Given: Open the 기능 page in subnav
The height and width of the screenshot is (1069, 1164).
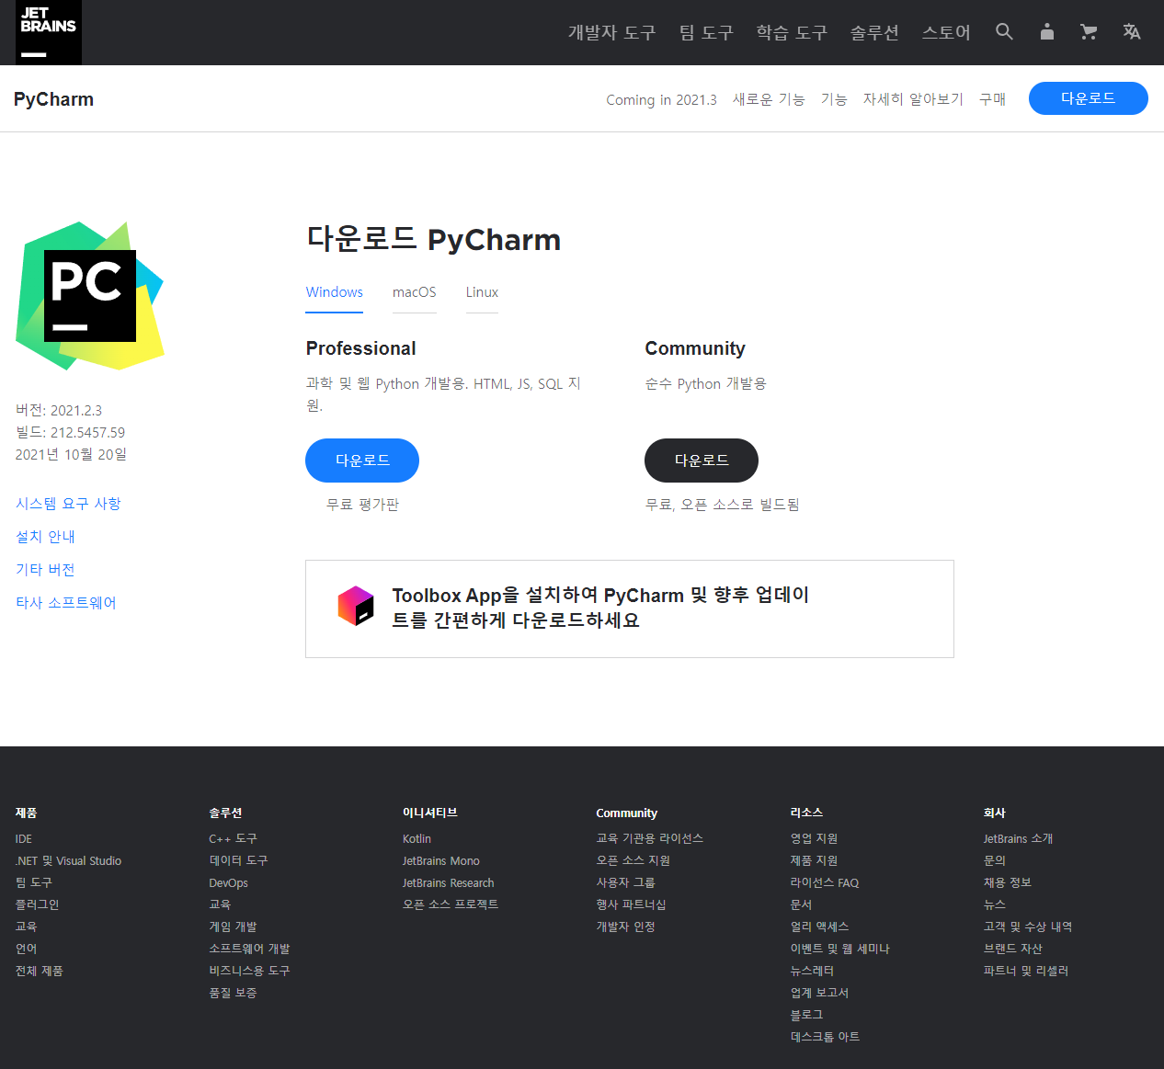Looking at the screenshot, I should 834,99.
